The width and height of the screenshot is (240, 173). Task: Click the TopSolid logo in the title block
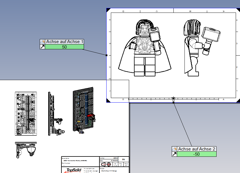click(73, 170)
